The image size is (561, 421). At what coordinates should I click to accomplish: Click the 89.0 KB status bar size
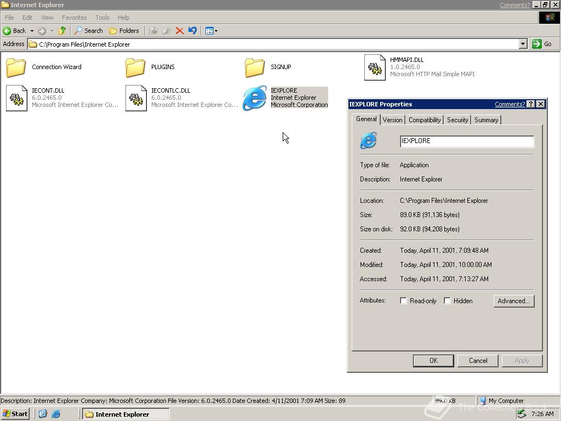coord(445,401)
